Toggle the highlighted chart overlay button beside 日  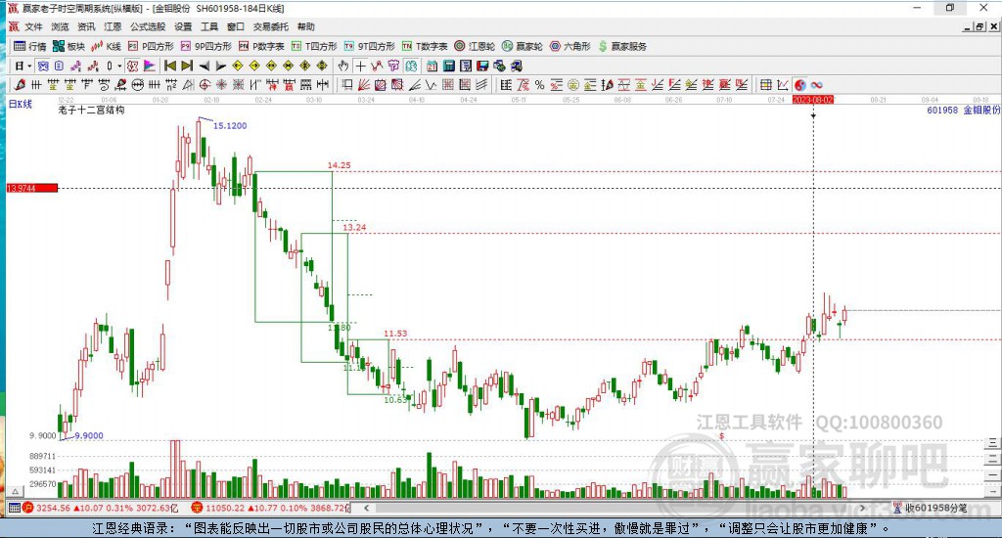click(x=43, y=66)
